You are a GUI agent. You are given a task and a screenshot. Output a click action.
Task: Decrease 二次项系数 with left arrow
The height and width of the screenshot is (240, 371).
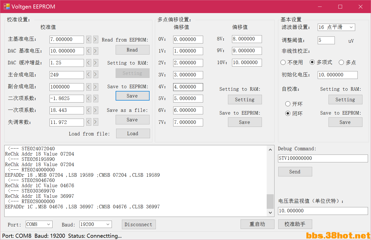[x=88, y=98]
